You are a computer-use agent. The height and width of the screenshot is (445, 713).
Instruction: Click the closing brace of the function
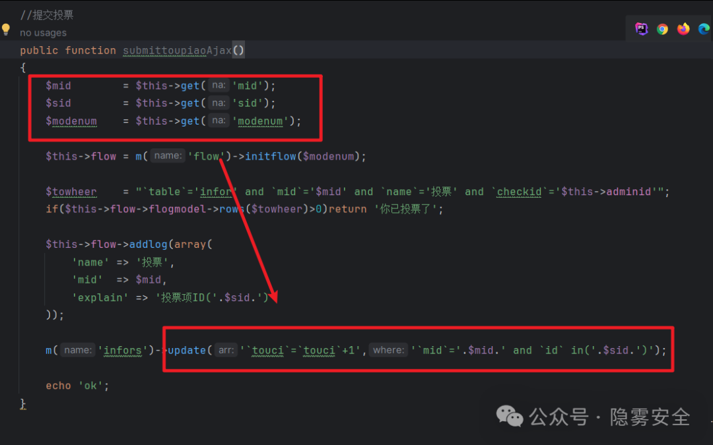tap(23, 403)
